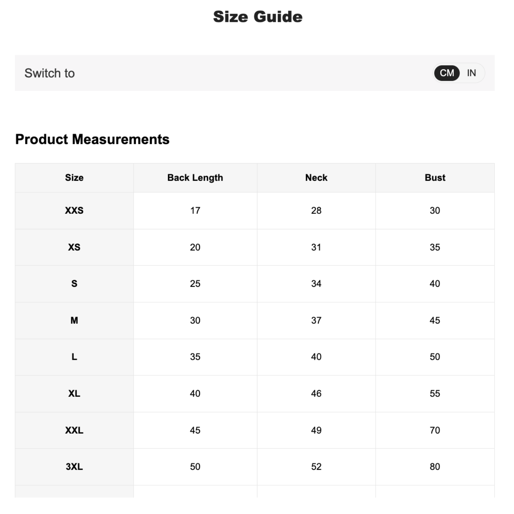Select the 3XL size row label

point(74,466)
